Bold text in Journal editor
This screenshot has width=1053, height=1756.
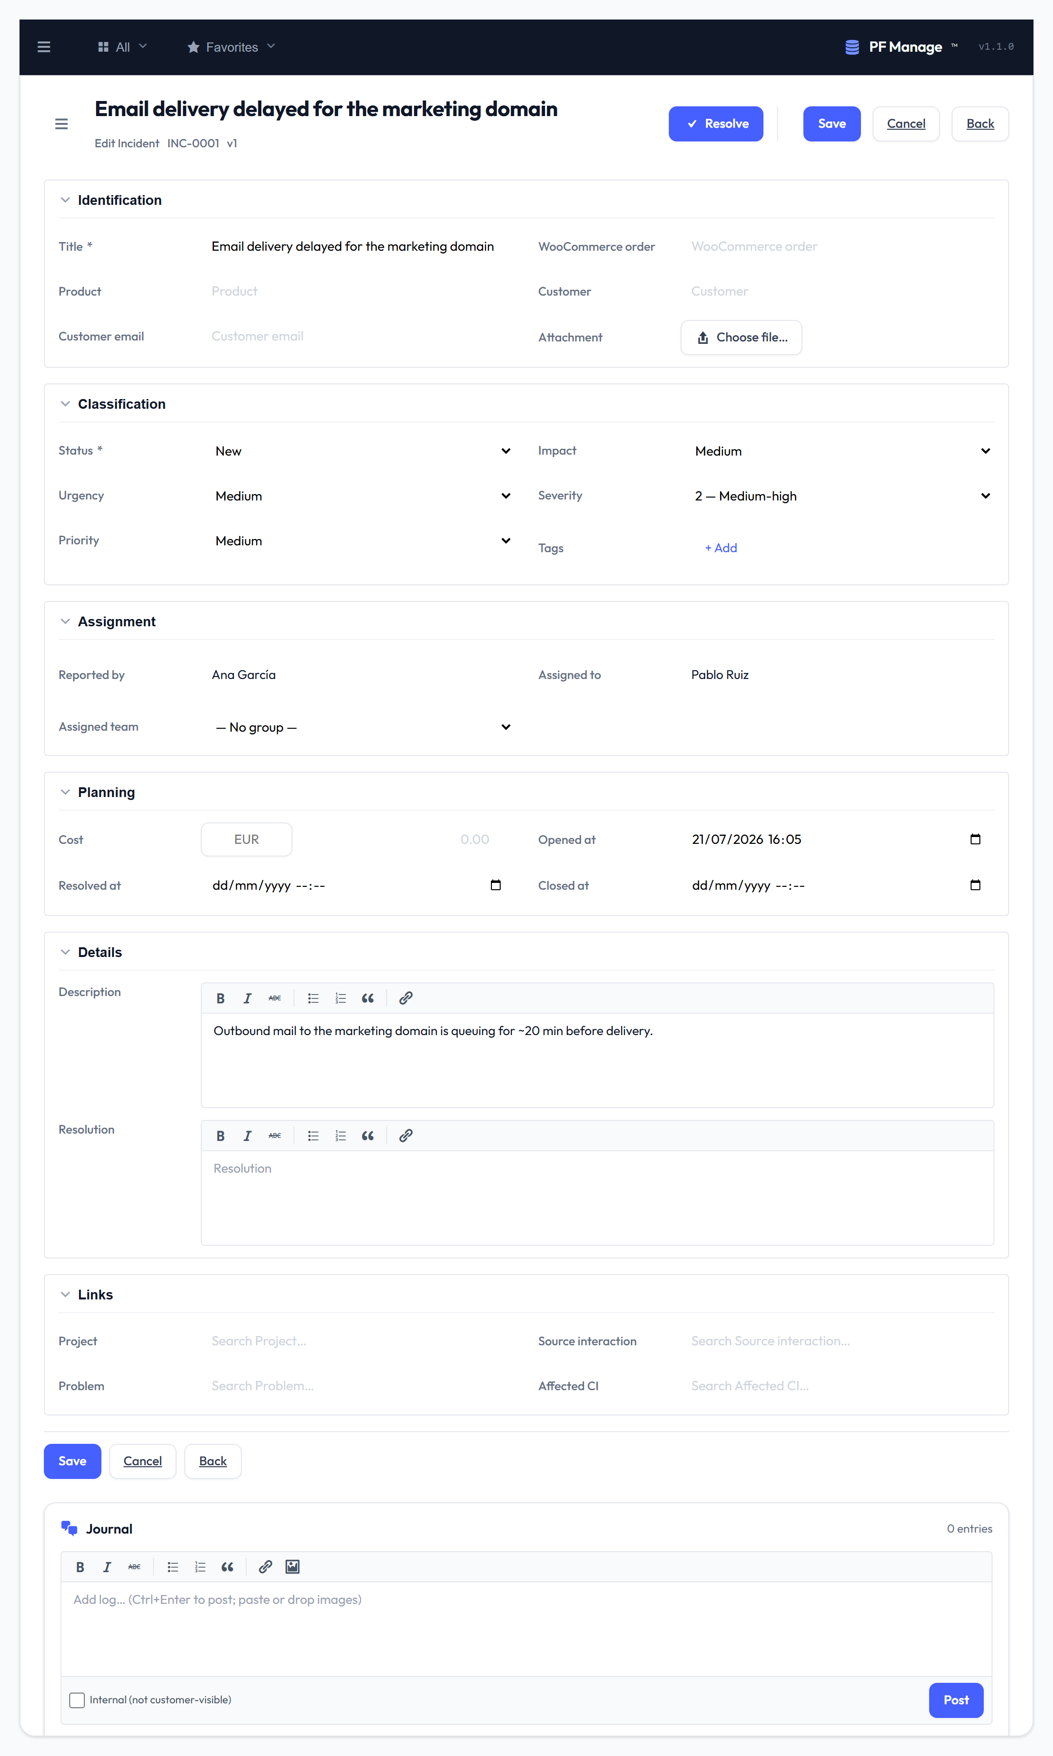pyautogui.click(x=80, y=1566)
